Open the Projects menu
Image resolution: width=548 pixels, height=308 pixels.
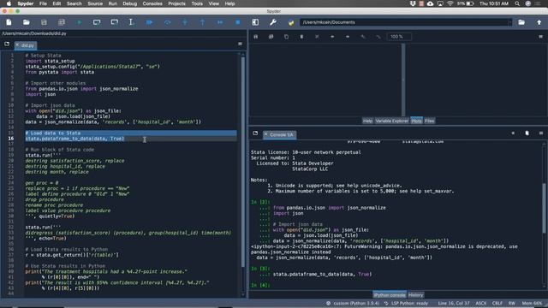point(176,3)
